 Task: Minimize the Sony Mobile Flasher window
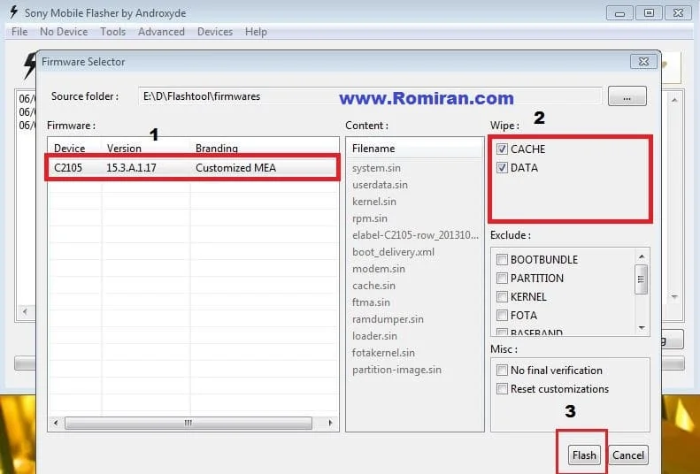[x=619, y=13]
